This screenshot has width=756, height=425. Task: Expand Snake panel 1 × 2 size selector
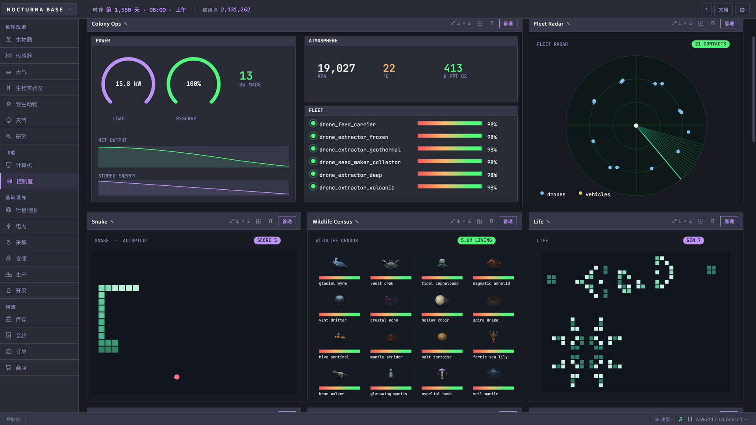click(x=240, y=221)
